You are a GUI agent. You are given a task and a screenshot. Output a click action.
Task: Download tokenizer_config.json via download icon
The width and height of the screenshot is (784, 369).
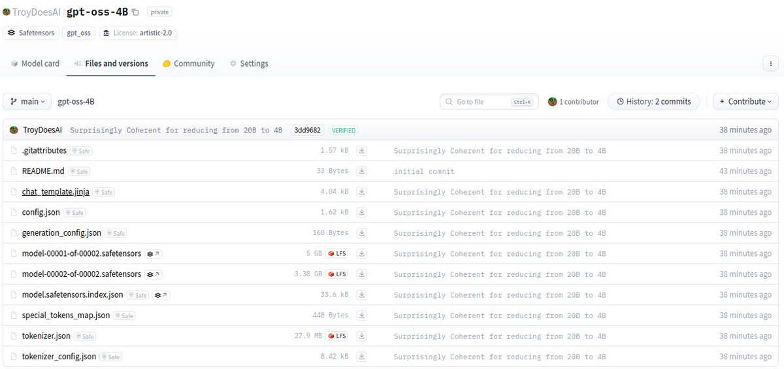[x=361, y=357]
